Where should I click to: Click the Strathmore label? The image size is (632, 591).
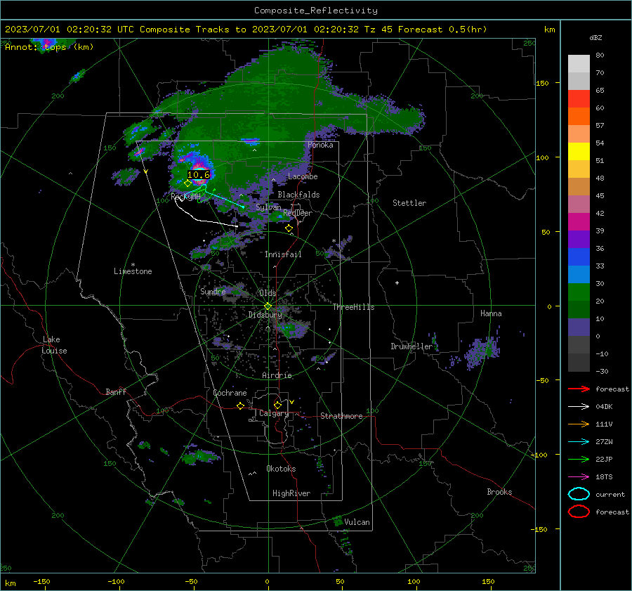[341, 416]
